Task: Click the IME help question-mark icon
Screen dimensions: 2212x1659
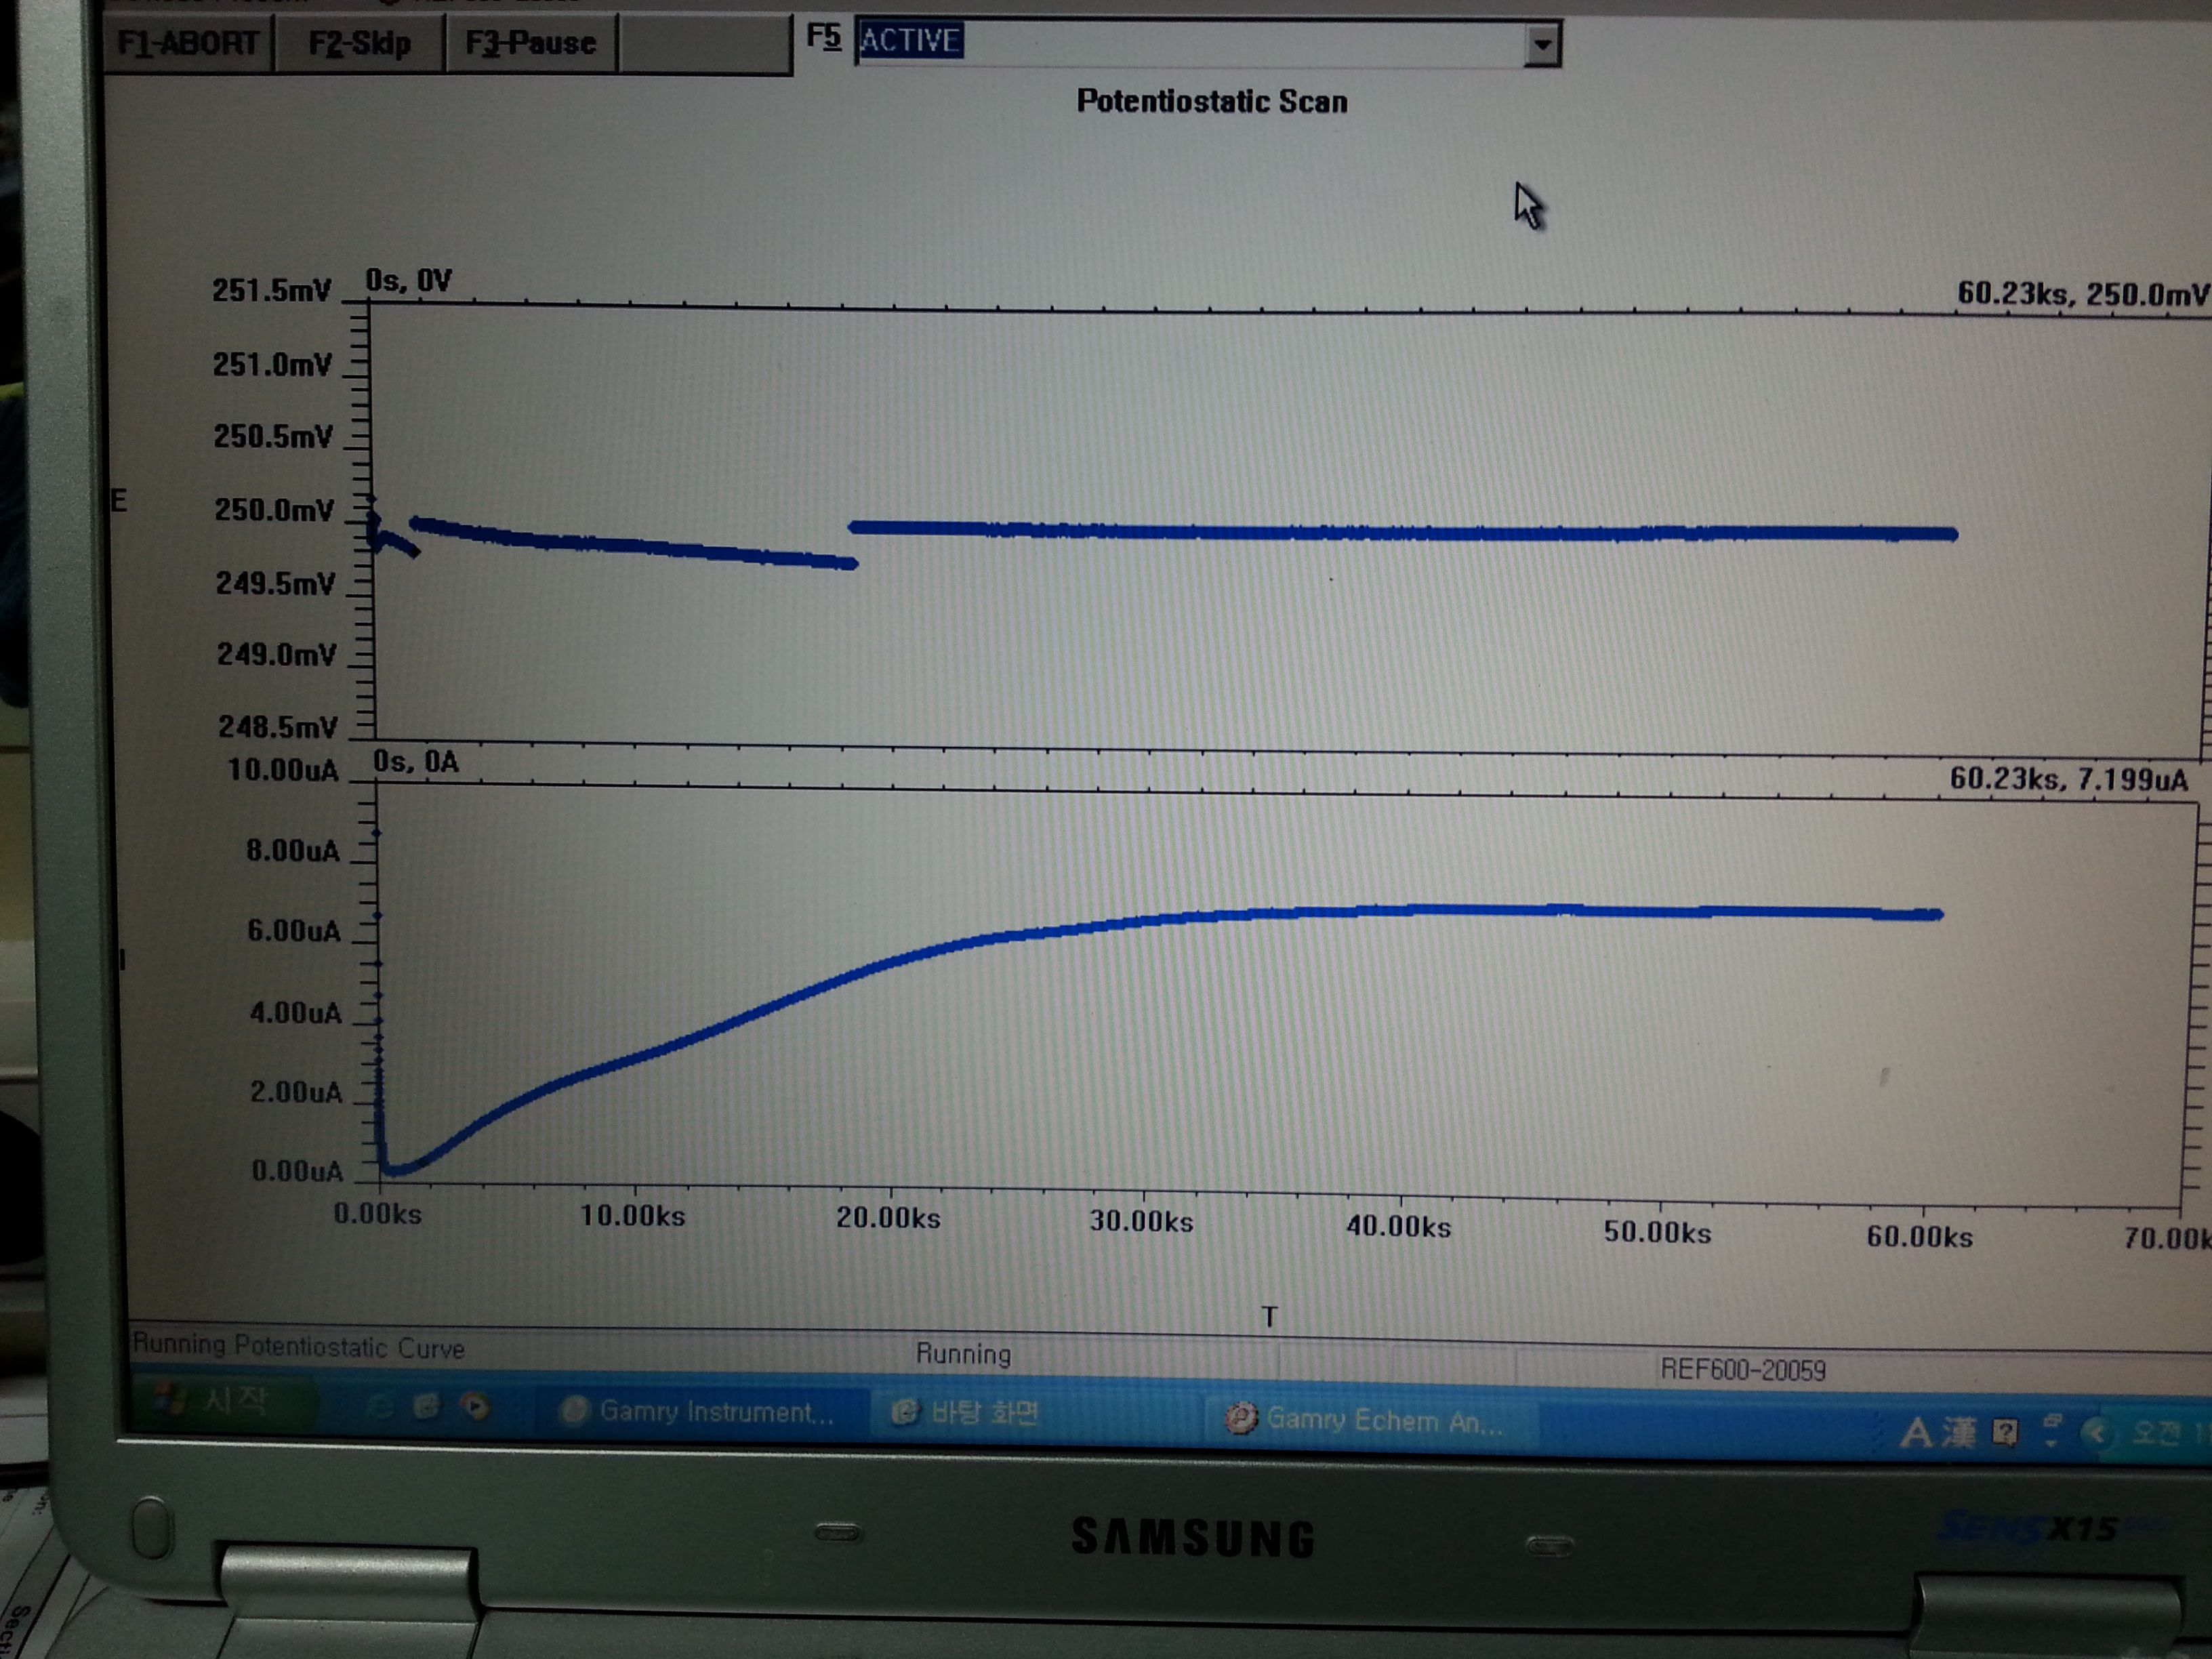Action: (x=2004, y=1432)
